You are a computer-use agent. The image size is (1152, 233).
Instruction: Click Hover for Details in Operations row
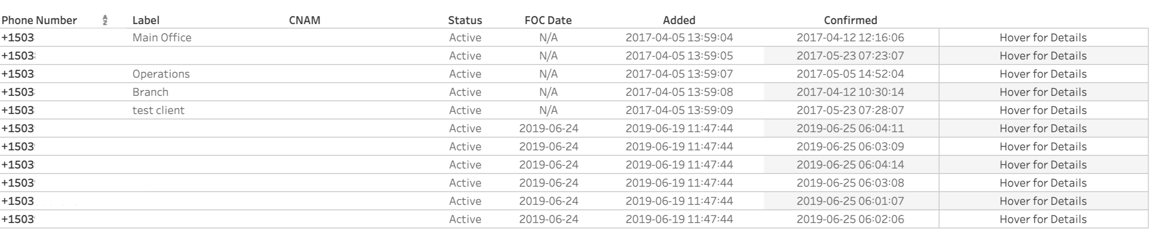[x=1042, y=74]
